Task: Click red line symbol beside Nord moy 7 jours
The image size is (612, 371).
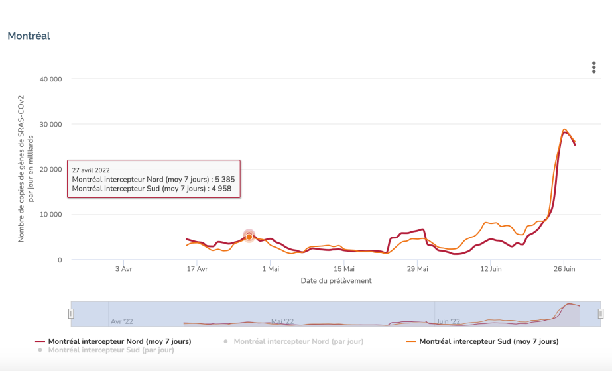Action: coord(39,342)
